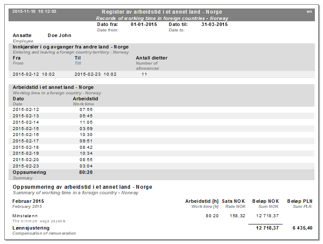Select the start date 01-01-2015
The width and height of the screenshot is (323, 244).
[x=144, y=24]
